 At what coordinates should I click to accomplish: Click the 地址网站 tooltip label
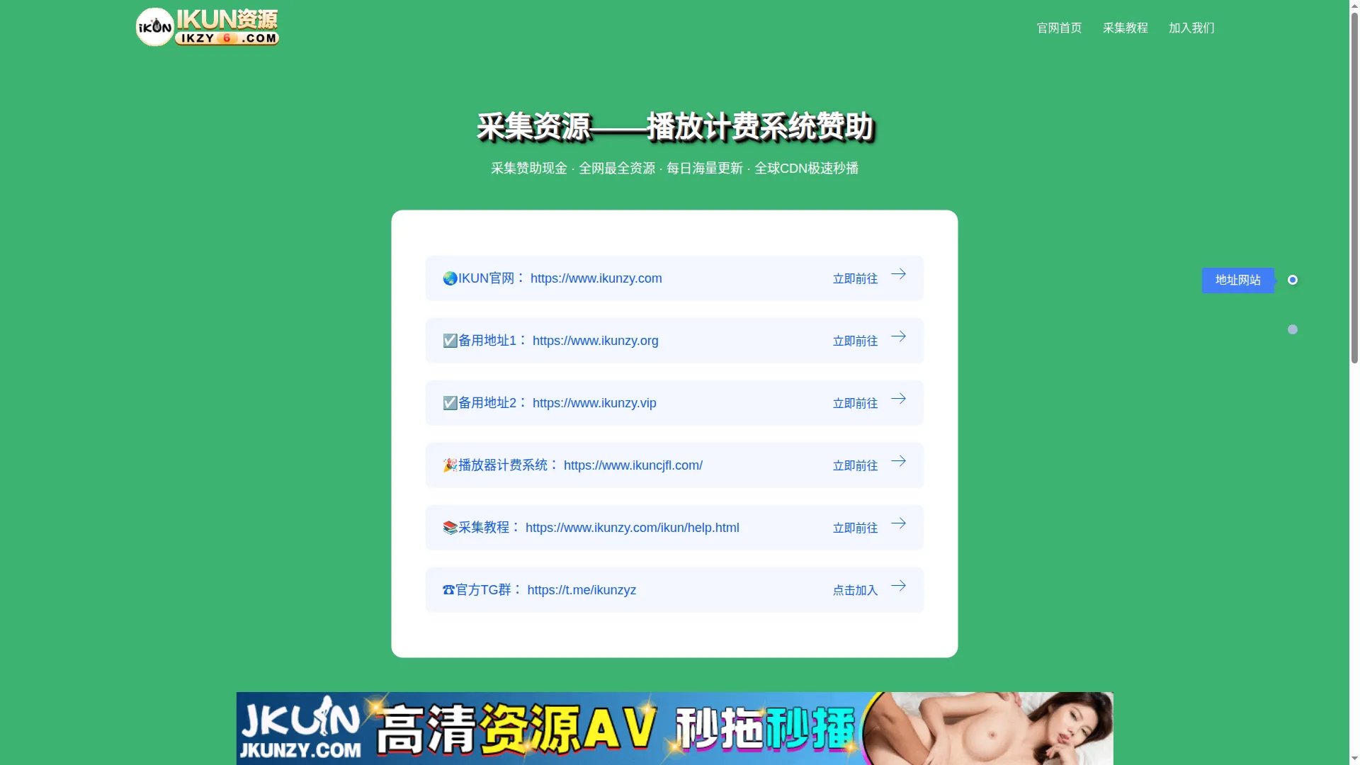(x=1238, y=280)
